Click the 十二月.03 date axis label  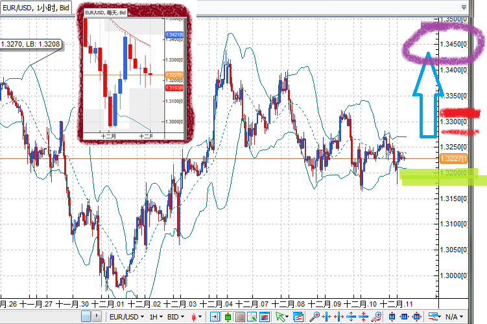point(180,304)
